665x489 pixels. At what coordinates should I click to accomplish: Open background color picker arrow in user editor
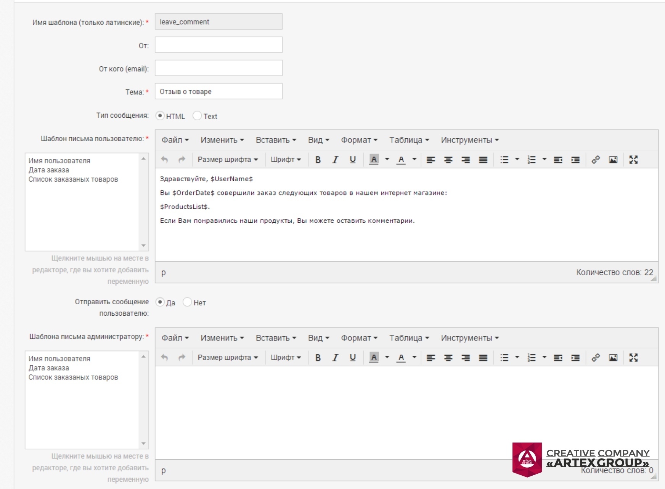[x=387, y=160]
